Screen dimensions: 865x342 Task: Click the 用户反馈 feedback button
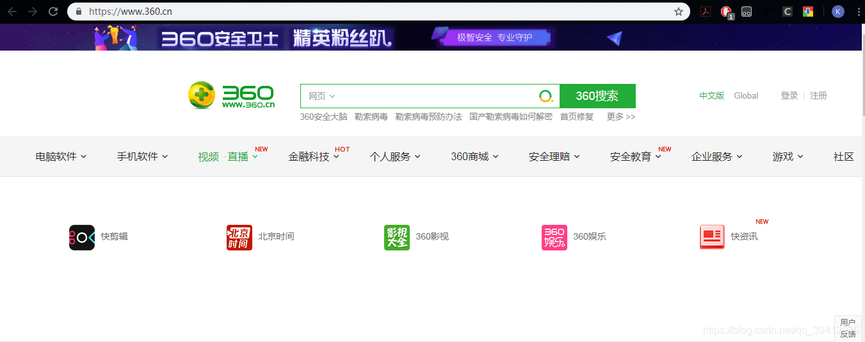point(848,328)
